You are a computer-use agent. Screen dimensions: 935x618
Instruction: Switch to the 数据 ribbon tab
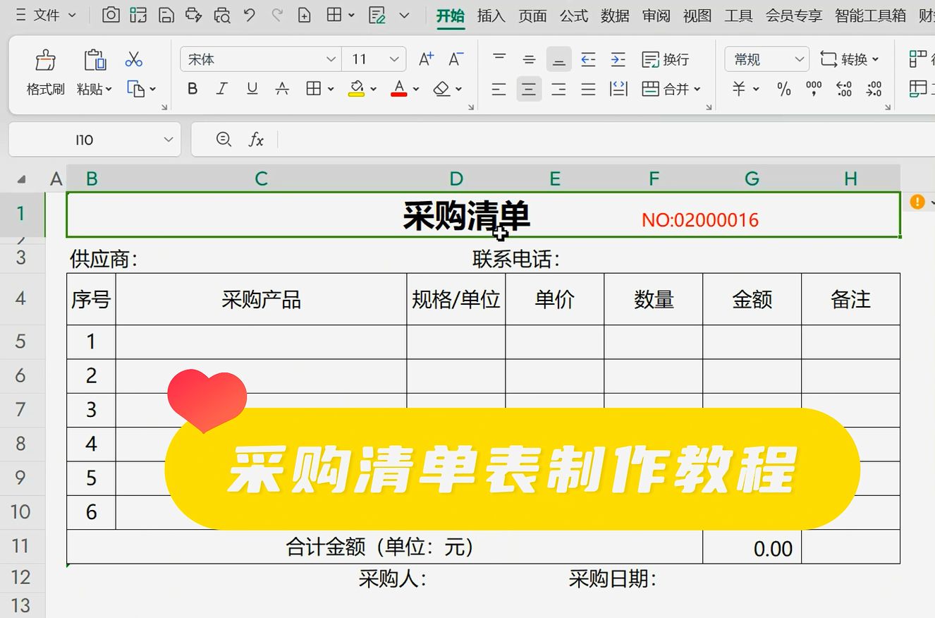coord(615,16)
